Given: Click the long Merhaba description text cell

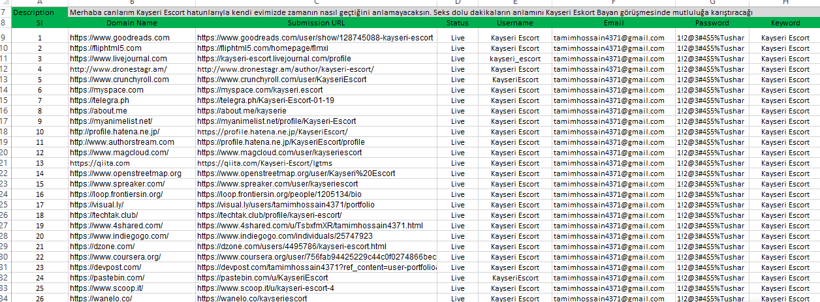Looking at the screenshot, I should 444,12.
